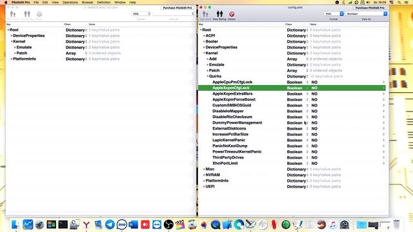
Task: Open value popup at end of XhciPortLimit row
Action: 383,163
